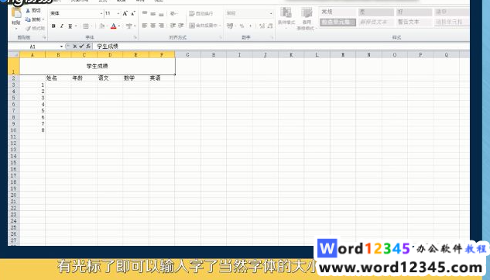This screenshot has width=490, height=280.
Task: Open the number format dropdown (常规)
Action: point(271,13)
